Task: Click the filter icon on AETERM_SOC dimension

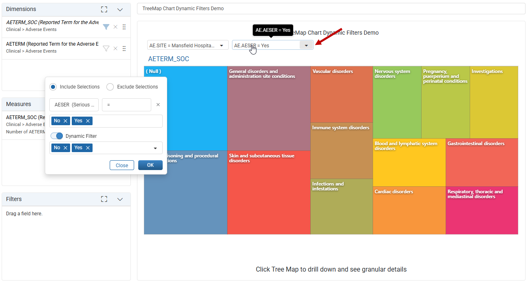Action: 106,27
